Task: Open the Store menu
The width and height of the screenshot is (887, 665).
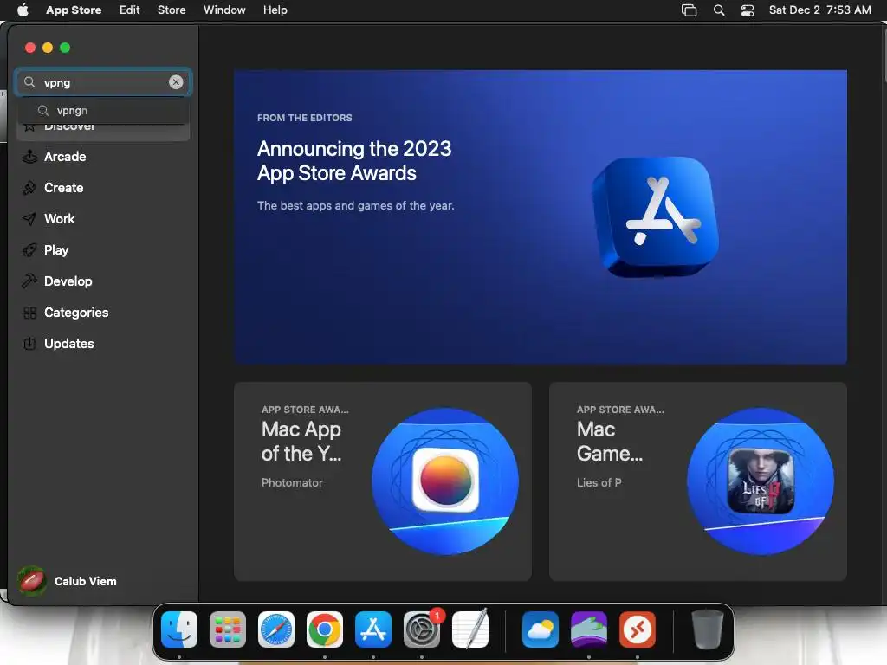Action: pyautogui.click(x=172, y=10)
